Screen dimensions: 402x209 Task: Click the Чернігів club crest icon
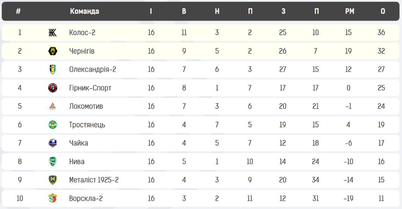(53, 51)
